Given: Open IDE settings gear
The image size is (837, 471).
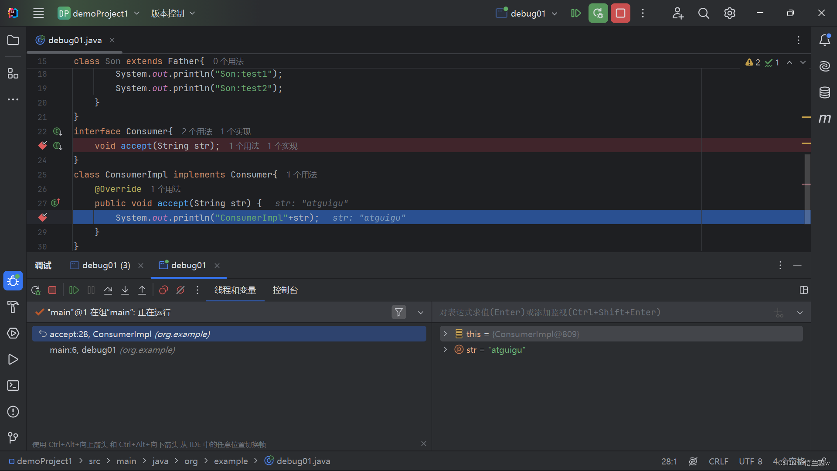Looking at the screenshot, I should click(730, 13).
